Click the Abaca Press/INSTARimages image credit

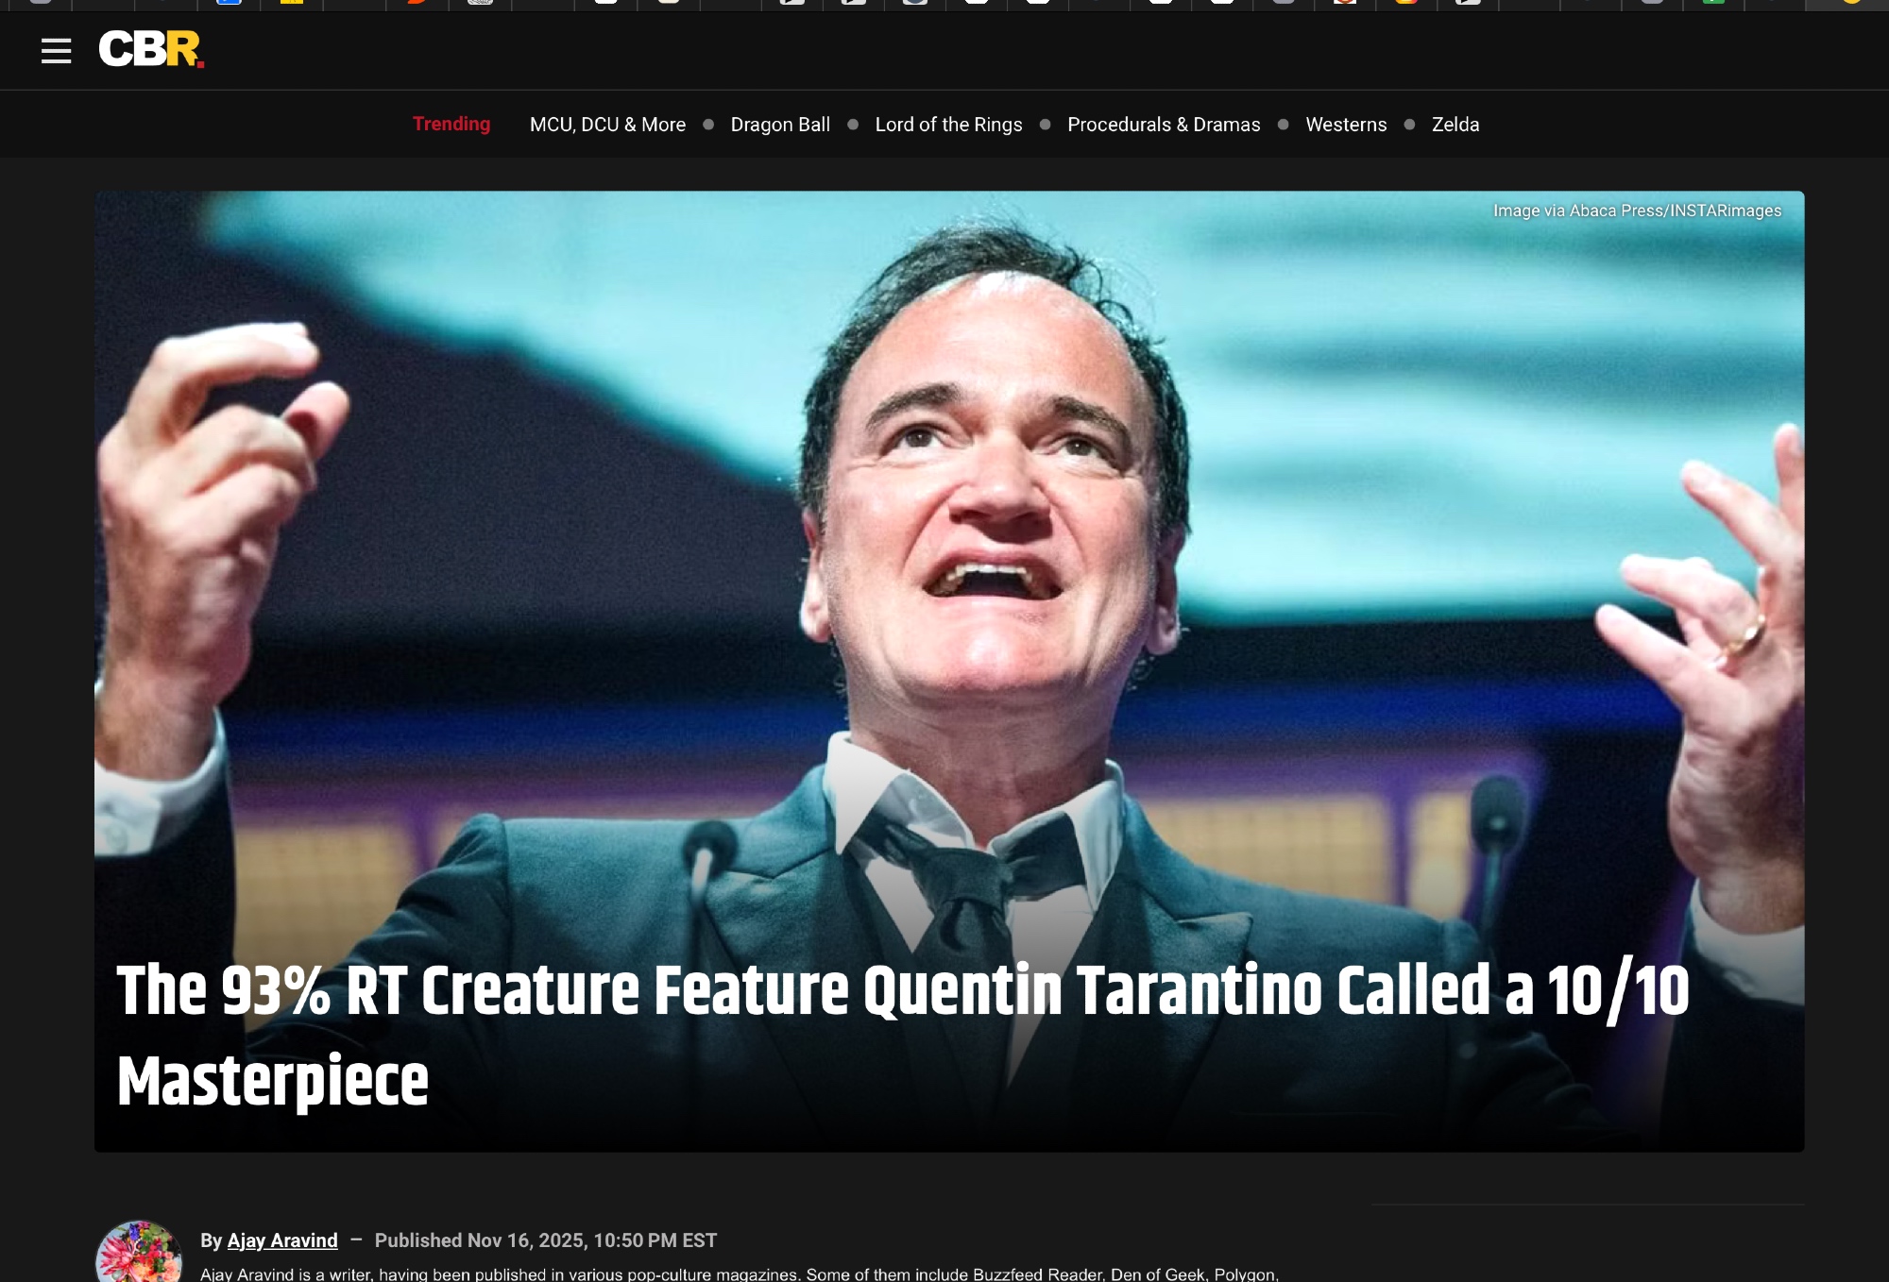coord(1637,211)
